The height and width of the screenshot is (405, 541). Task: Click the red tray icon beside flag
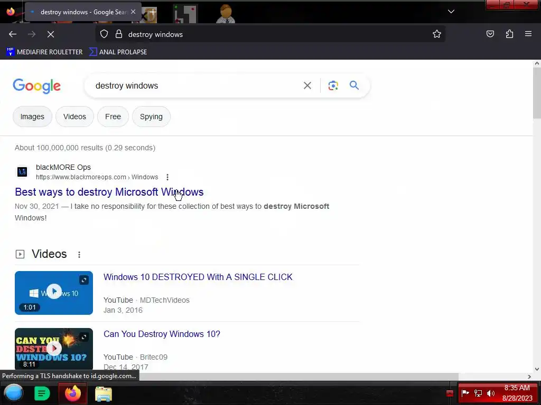point(450,393)
